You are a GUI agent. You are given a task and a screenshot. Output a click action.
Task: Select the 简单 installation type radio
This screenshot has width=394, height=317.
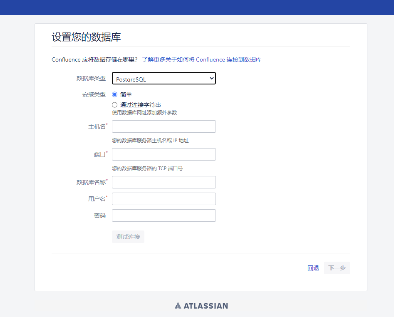pos(115,94)
